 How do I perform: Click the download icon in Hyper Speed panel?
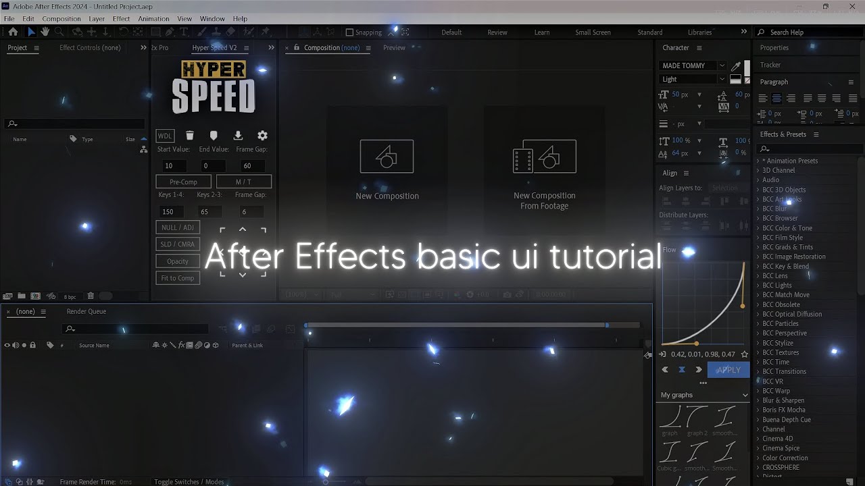238,136
